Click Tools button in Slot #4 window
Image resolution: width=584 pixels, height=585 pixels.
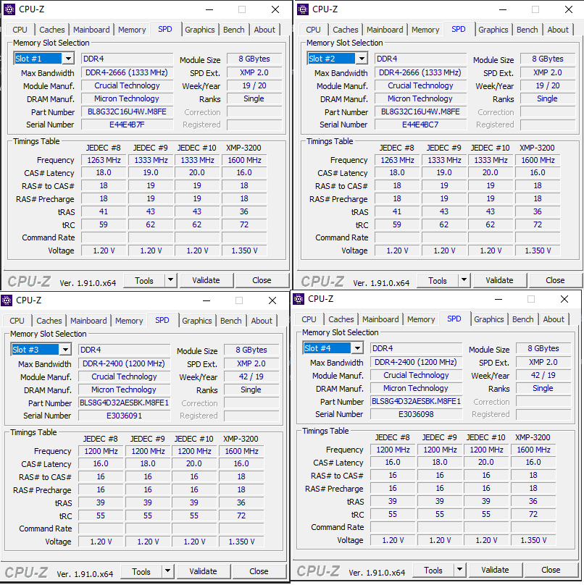click(x=433, y=570)
